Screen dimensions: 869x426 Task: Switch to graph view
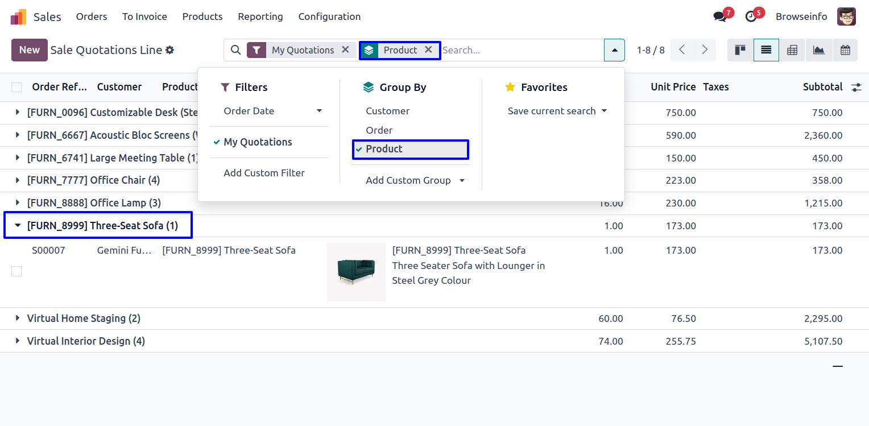818,50
